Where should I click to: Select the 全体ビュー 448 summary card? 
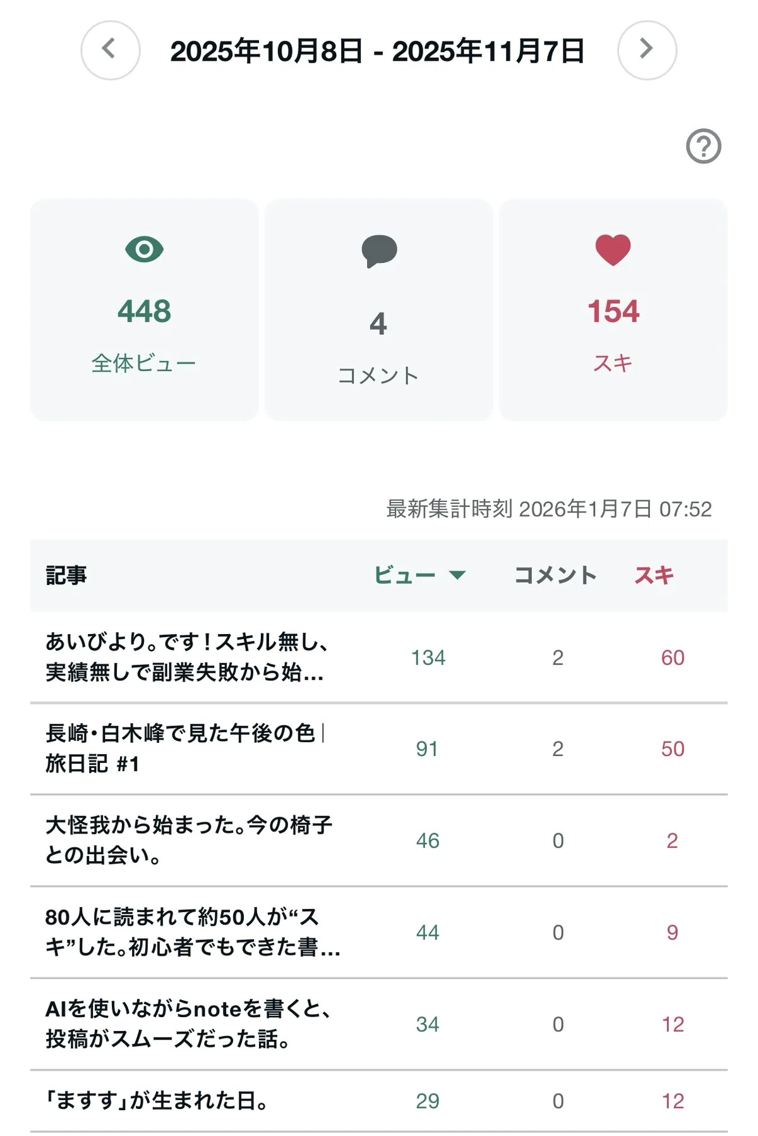[145, 310]
